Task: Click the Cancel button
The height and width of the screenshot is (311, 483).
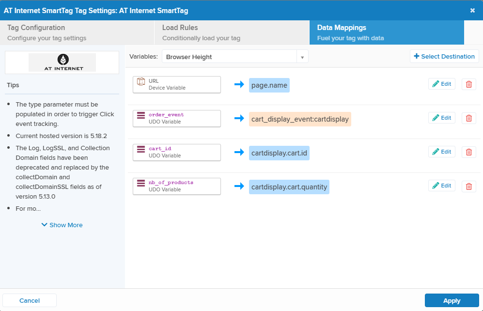Action: 30,300
